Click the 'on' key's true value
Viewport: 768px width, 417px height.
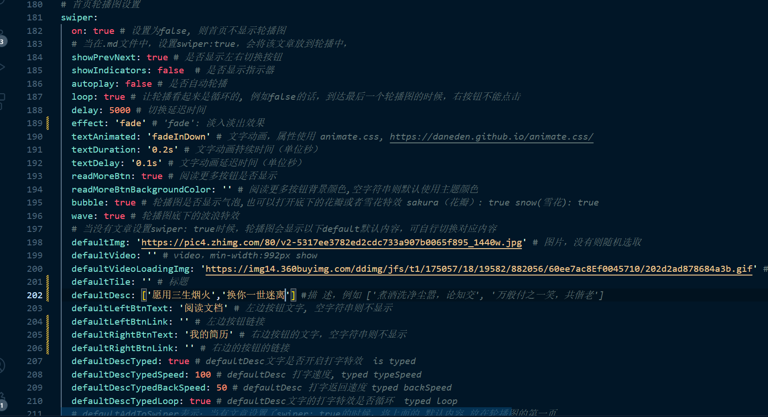pos(104,31)
